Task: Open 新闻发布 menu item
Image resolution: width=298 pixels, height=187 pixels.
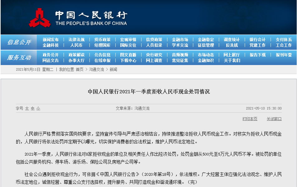Action: point(50,40)
